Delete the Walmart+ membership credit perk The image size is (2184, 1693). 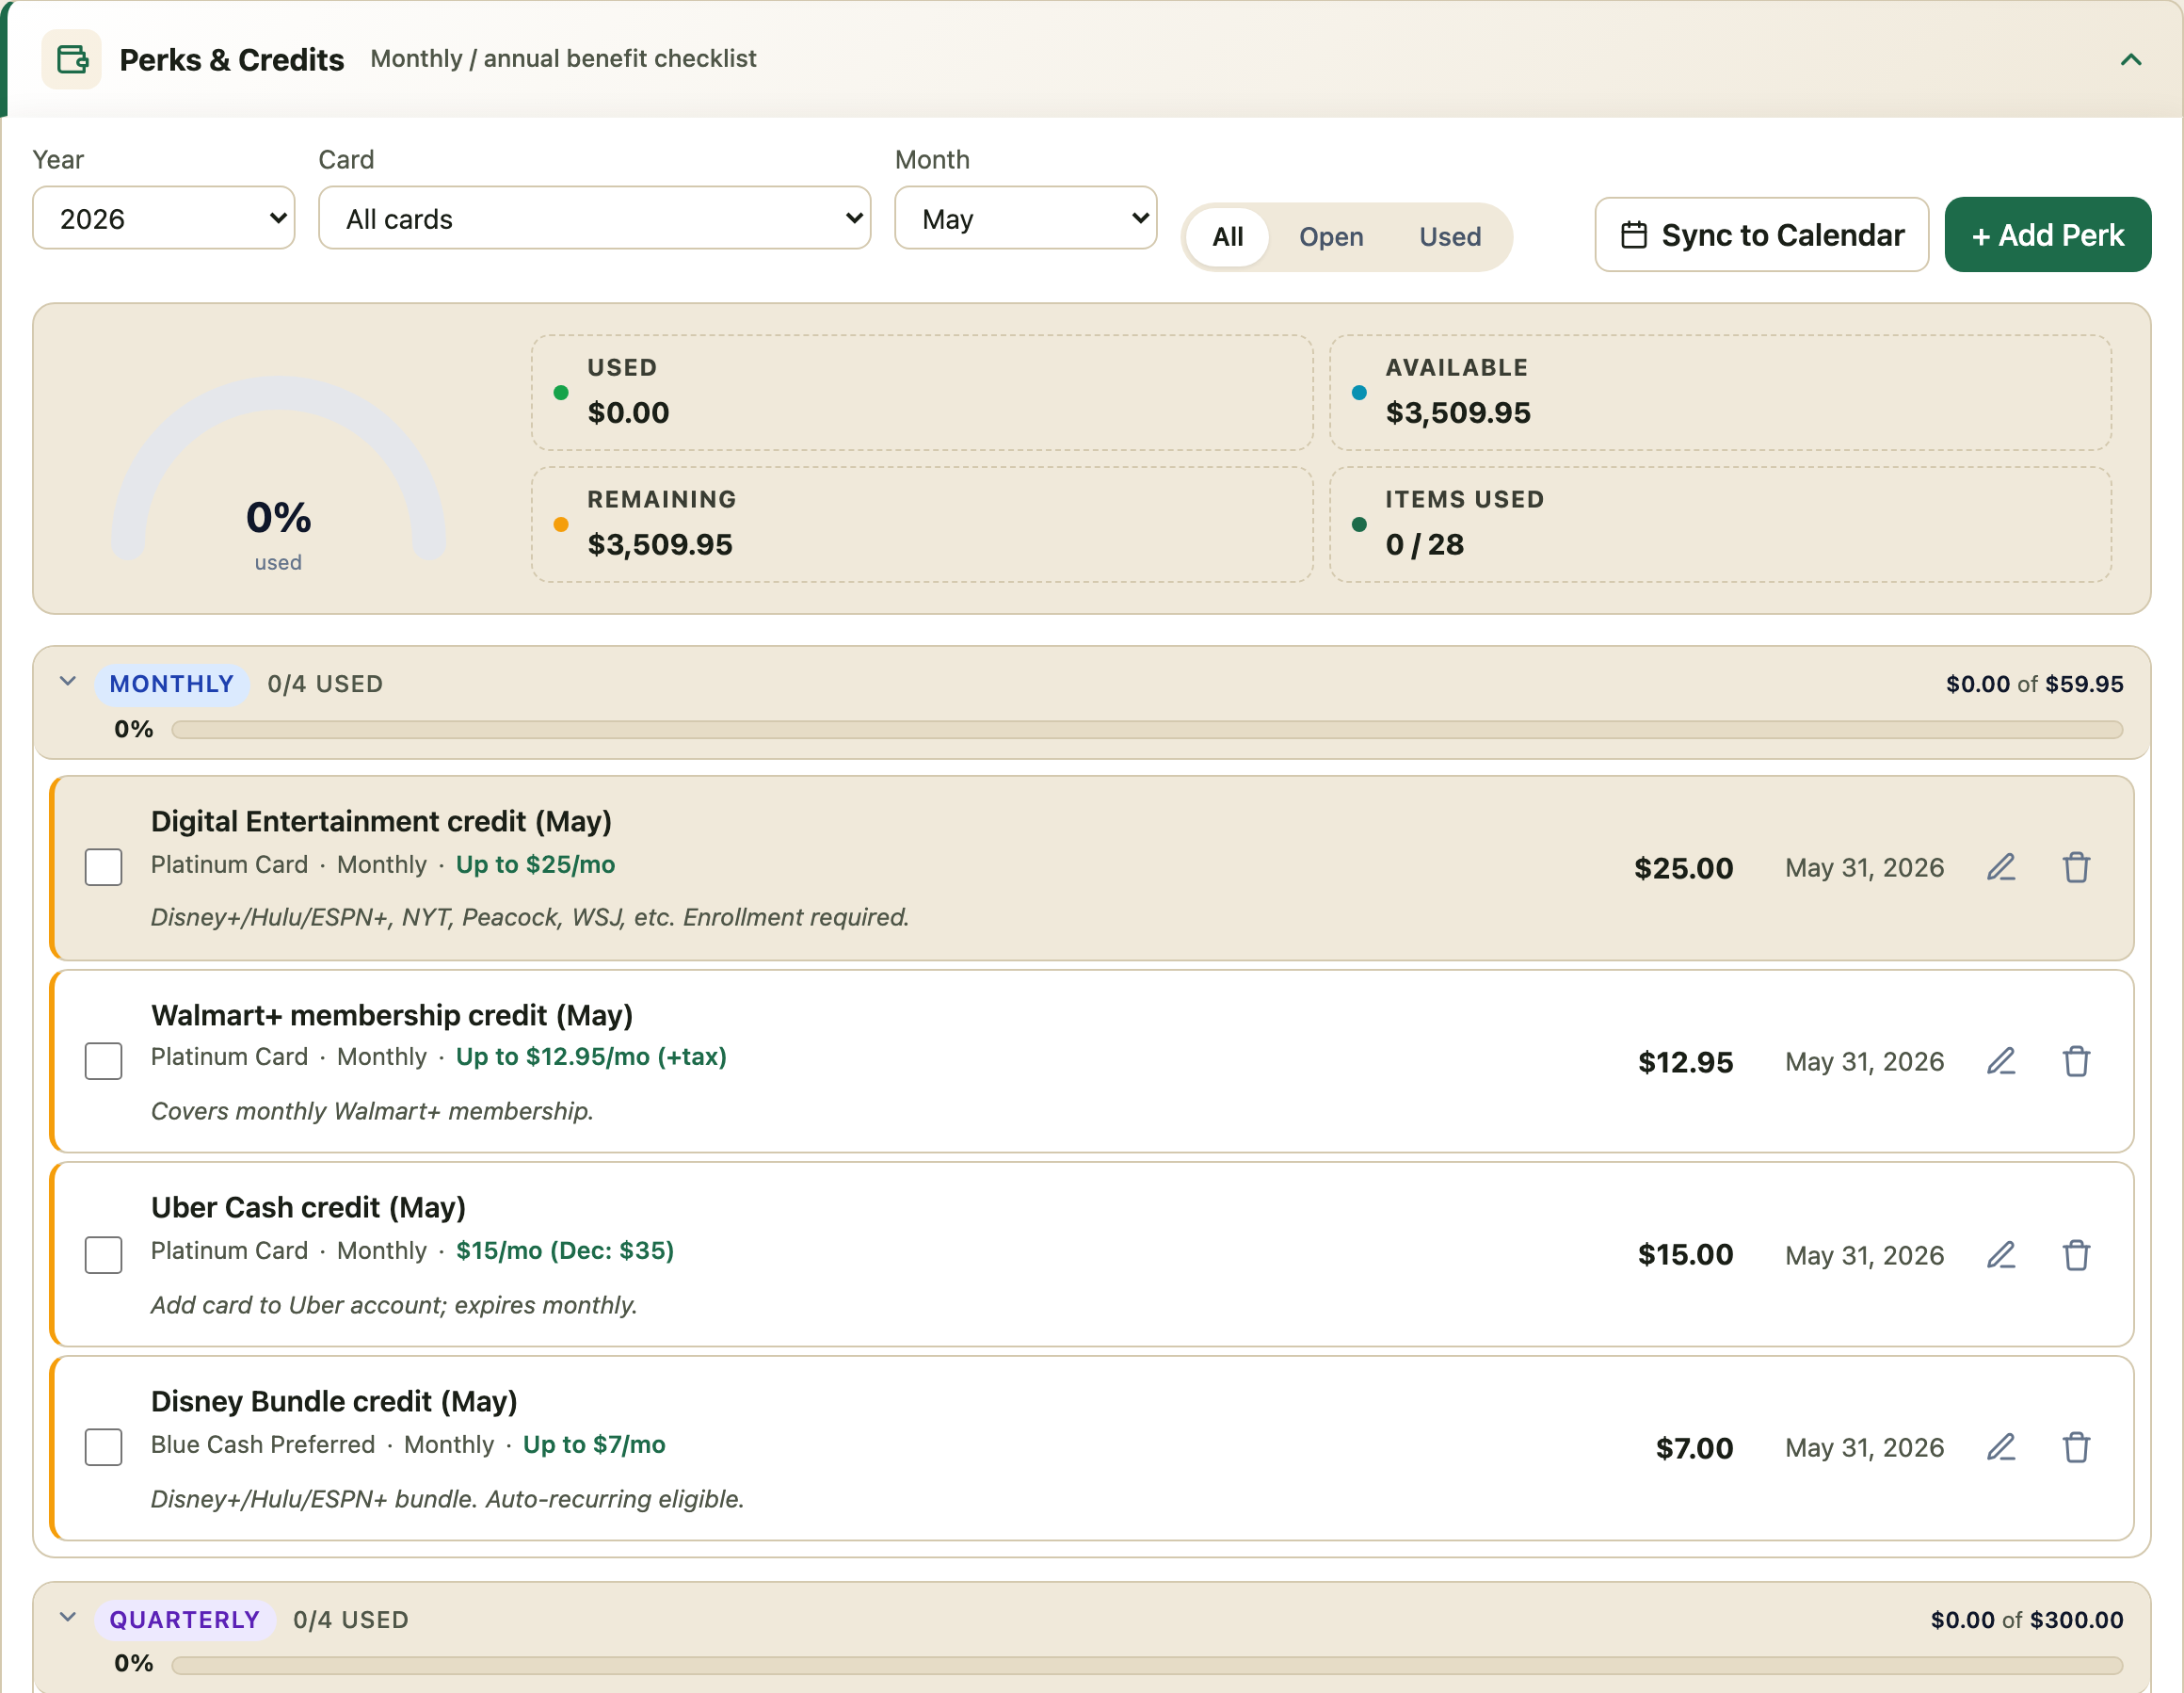[x=2077, y=1061]
